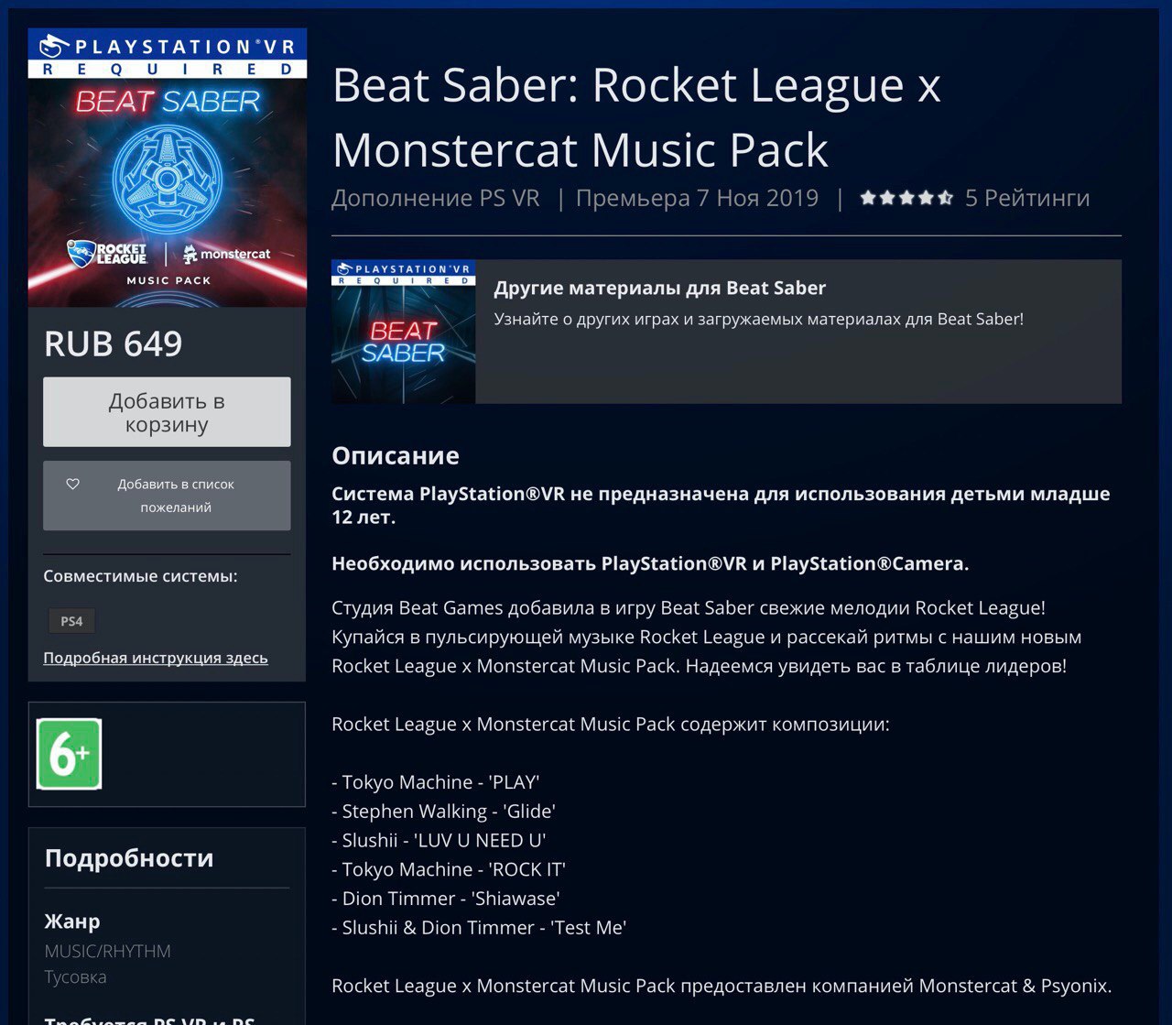The width and height of the screenshot is (1172, 1025).
Task: Click the Тусовка genre entry
Action: [76, 976]
